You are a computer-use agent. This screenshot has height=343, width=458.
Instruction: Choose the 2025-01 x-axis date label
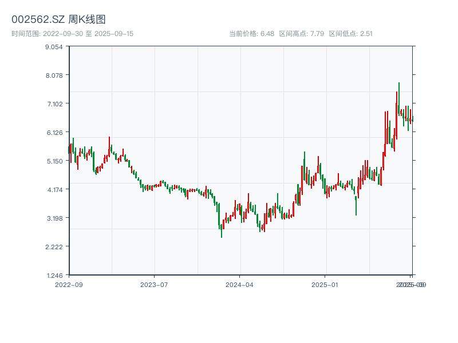pyautogui.click(x=326, y=284)
